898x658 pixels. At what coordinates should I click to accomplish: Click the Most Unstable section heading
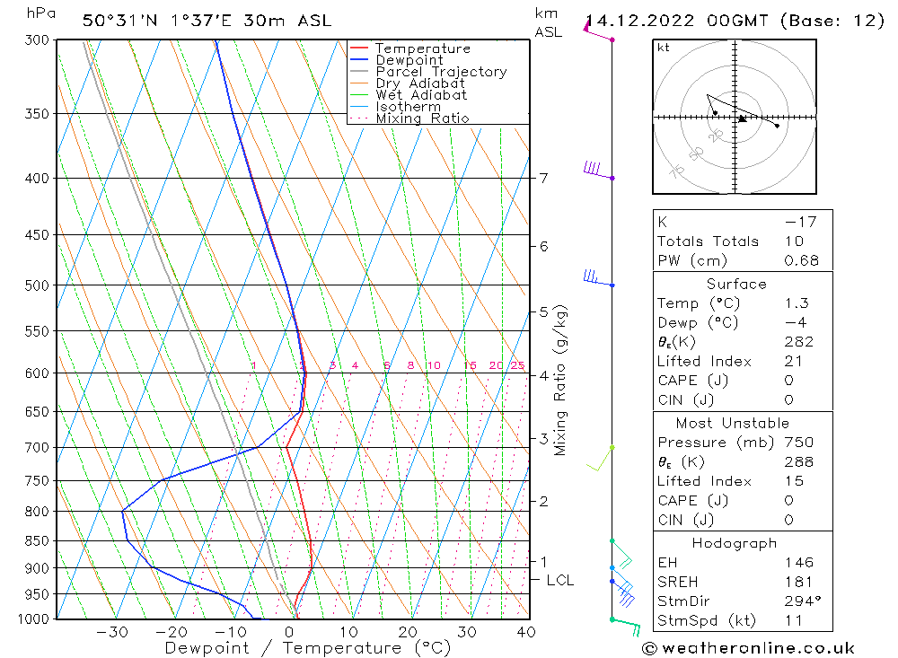(x=733, y=423)
